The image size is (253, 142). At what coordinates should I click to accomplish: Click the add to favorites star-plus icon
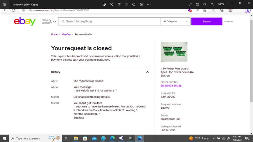tap(204, 10)
